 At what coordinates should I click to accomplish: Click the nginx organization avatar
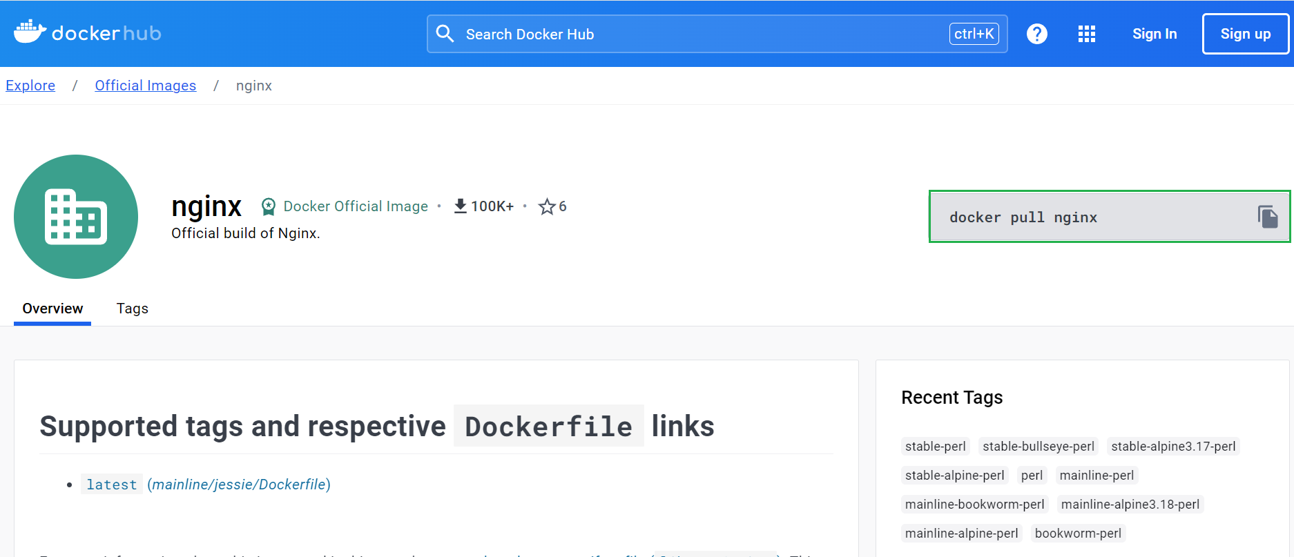click(76, 217)
